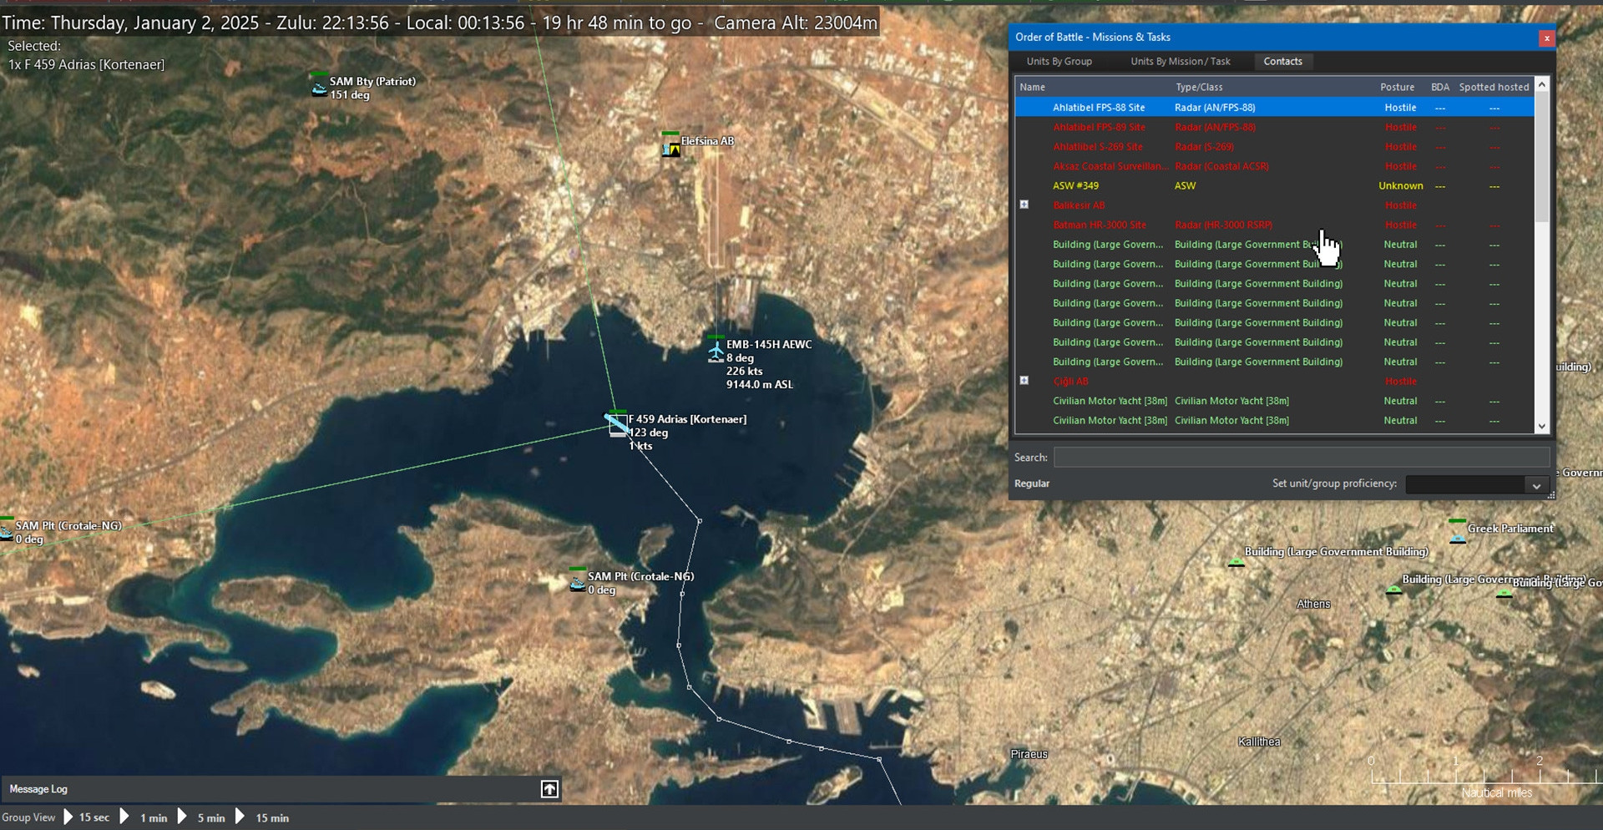The height and width of the screenshot is (830, 1603).
Task: Click in the contacts Search field
Action: click(1301, 458)
